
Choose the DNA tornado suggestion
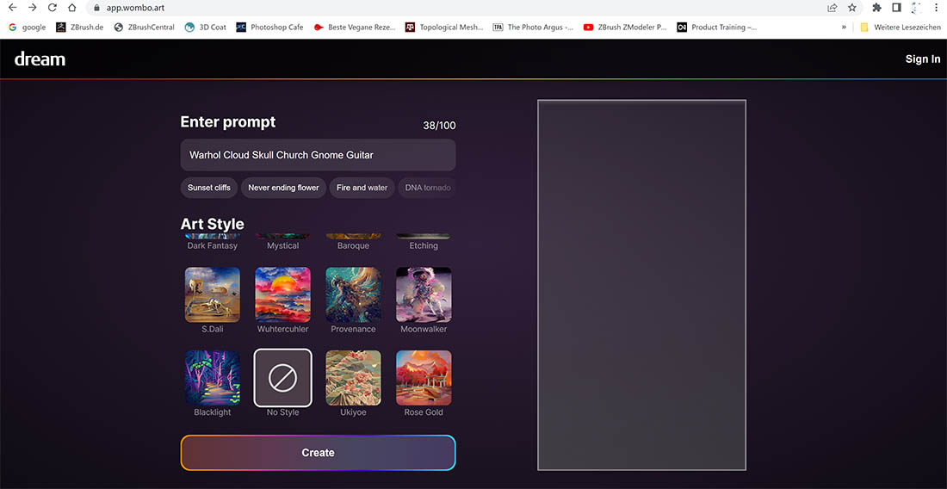coord(428,188)
